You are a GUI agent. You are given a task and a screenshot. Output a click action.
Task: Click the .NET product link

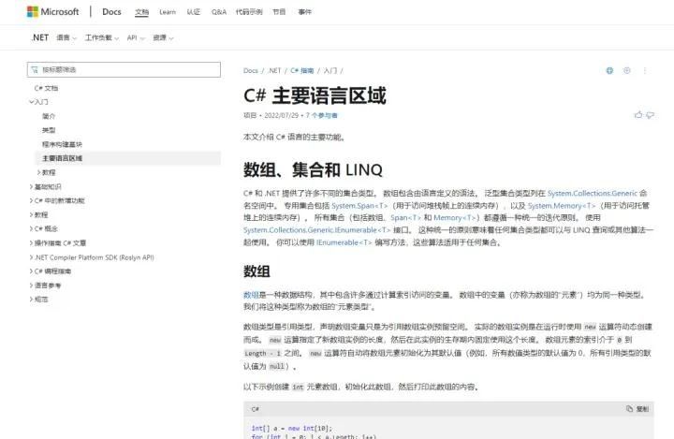pyautogui.click(x=40, y=37)
